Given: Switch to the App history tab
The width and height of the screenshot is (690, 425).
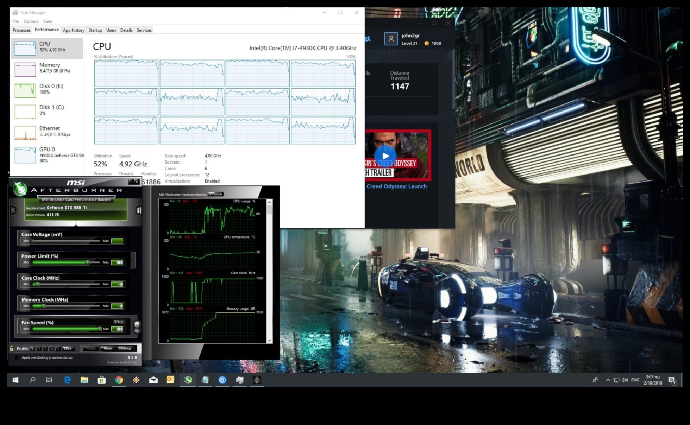Looking at the screenshot, I should tap(74, 30).
